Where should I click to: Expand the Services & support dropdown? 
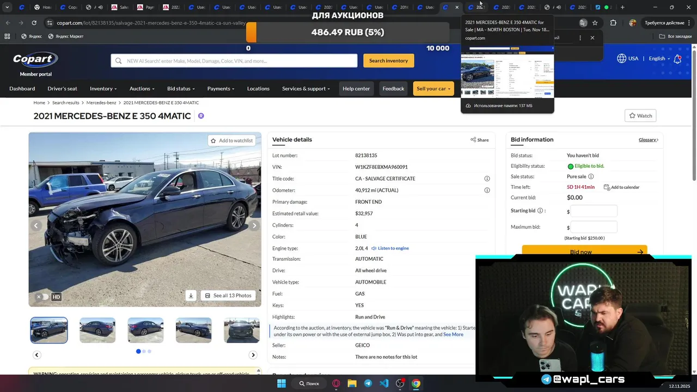(306, 89)
